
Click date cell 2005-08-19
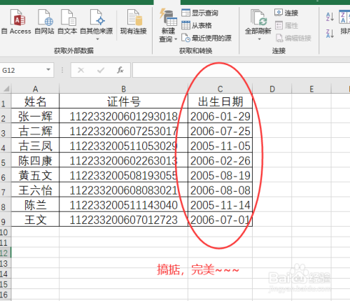point(220,175)
